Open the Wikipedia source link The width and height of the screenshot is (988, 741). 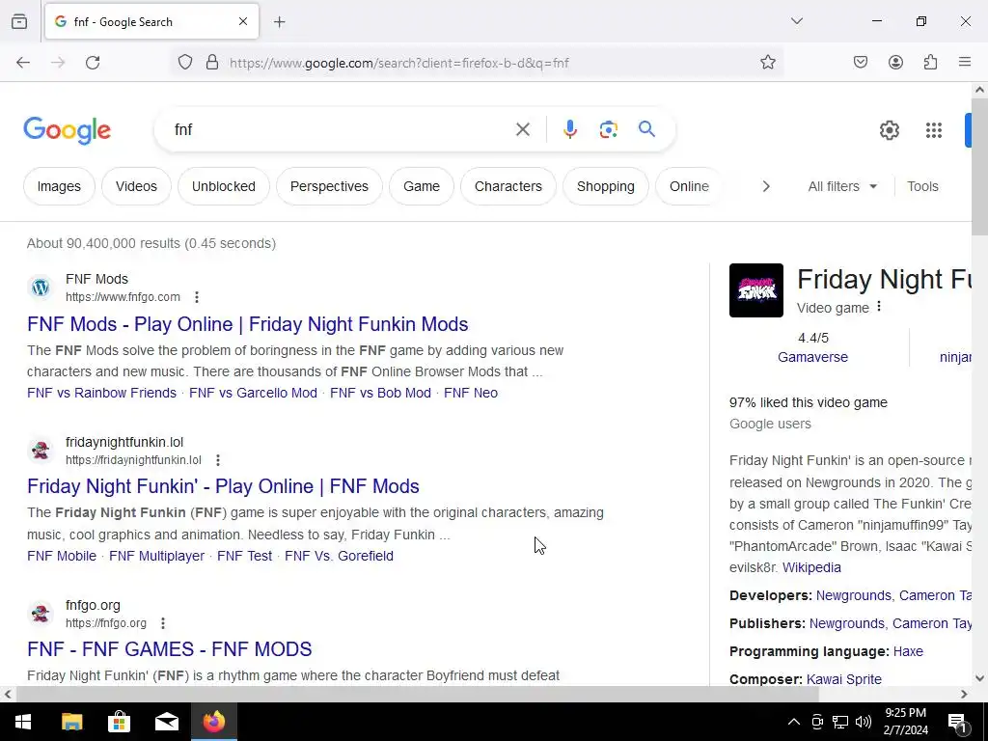pos(811,567)
